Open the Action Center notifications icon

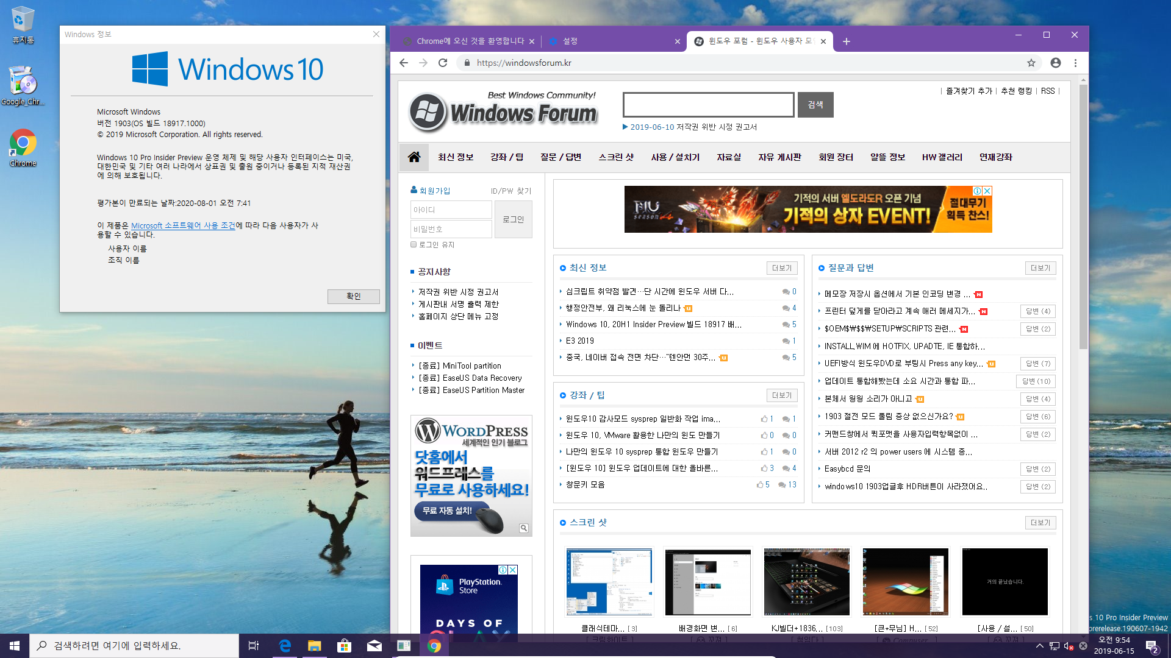pyautogui.click(x=1152, y=646)
